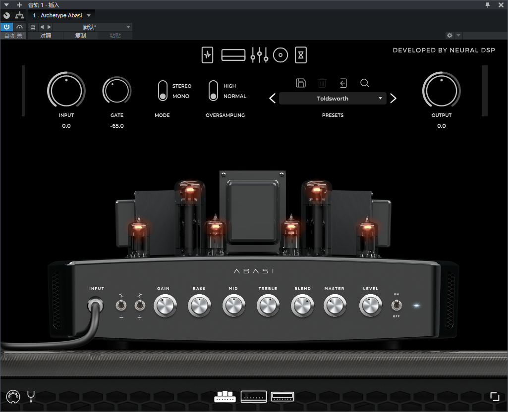Image resolution: width=508 pixels, height=412 pixels.
Task: Open the routing channel editor icon
Action: pos(20,15)
